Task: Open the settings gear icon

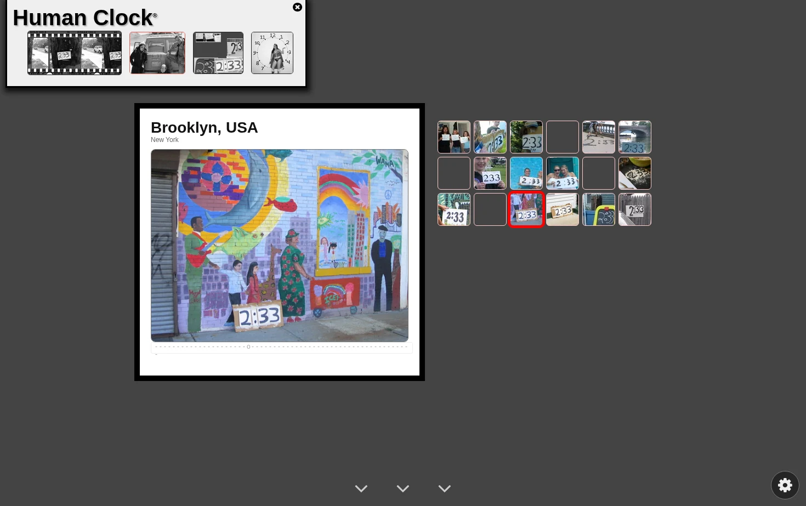Action: coord(785,485)
